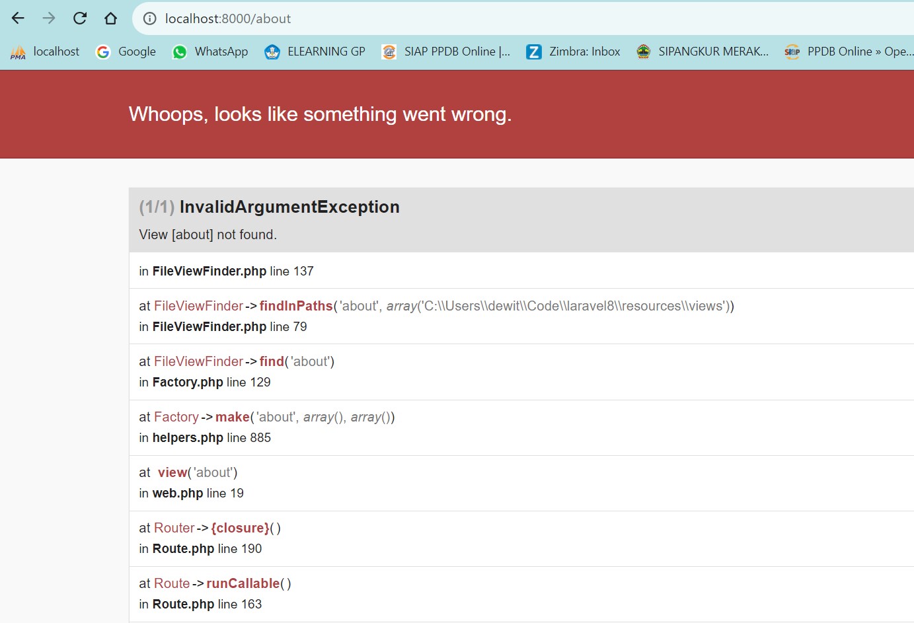Navigate back to the previous page

(x=17, y=18)
